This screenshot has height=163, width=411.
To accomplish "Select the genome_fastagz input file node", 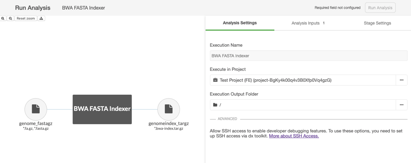I will tap(35, 110).
